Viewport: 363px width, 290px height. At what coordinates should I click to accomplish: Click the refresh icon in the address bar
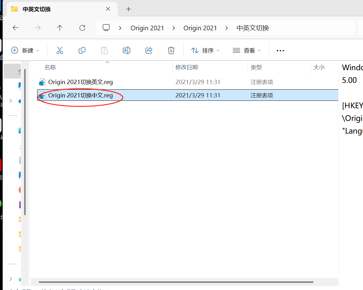[x=82, y=28]
